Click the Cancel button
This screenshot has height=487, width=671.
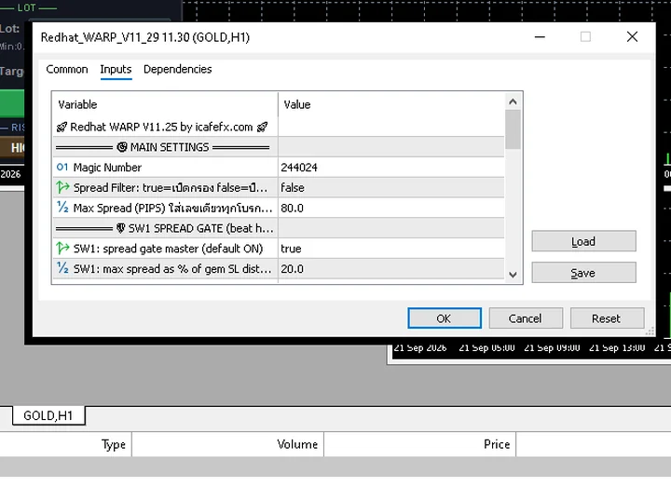pyautogui.click(x=526, y=318)
